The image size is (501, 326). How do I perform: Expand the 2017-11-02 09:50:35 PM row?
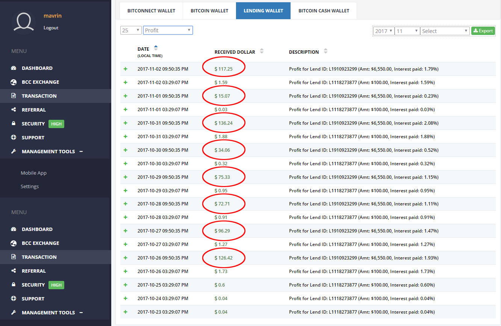126,69
